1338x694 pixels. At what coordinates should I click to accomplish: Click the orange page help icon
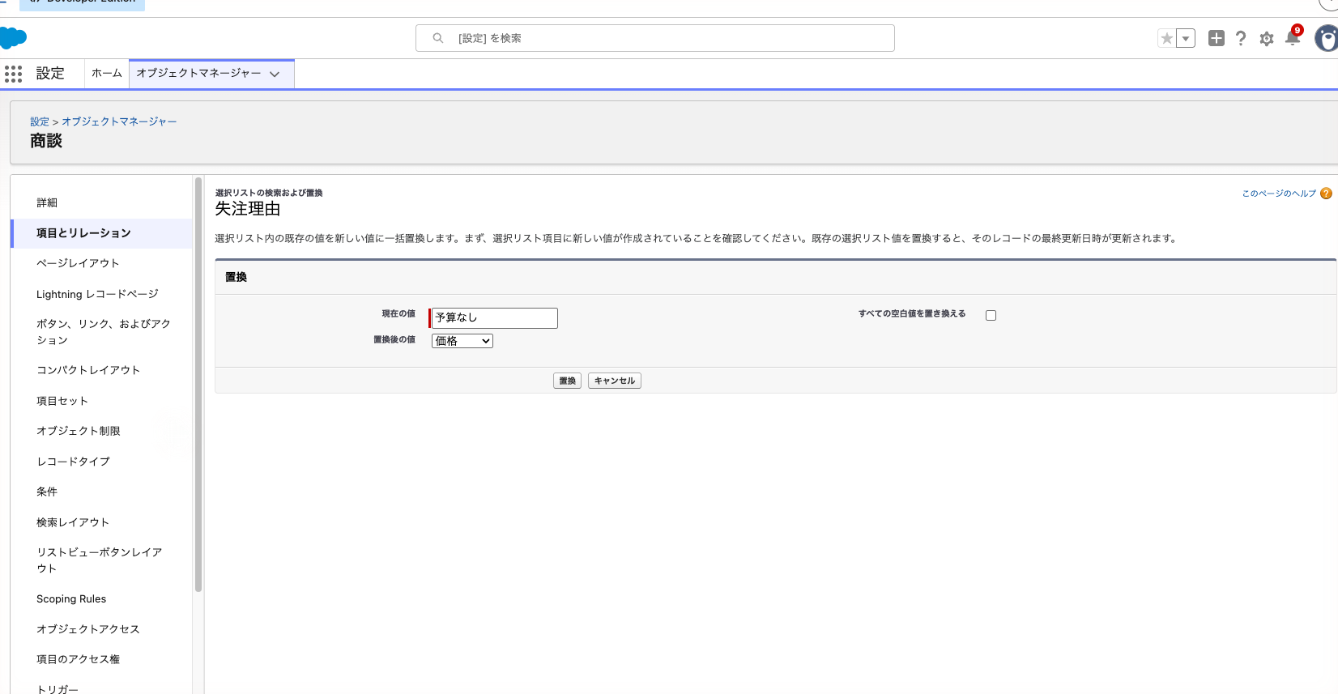coord(1326,194)
